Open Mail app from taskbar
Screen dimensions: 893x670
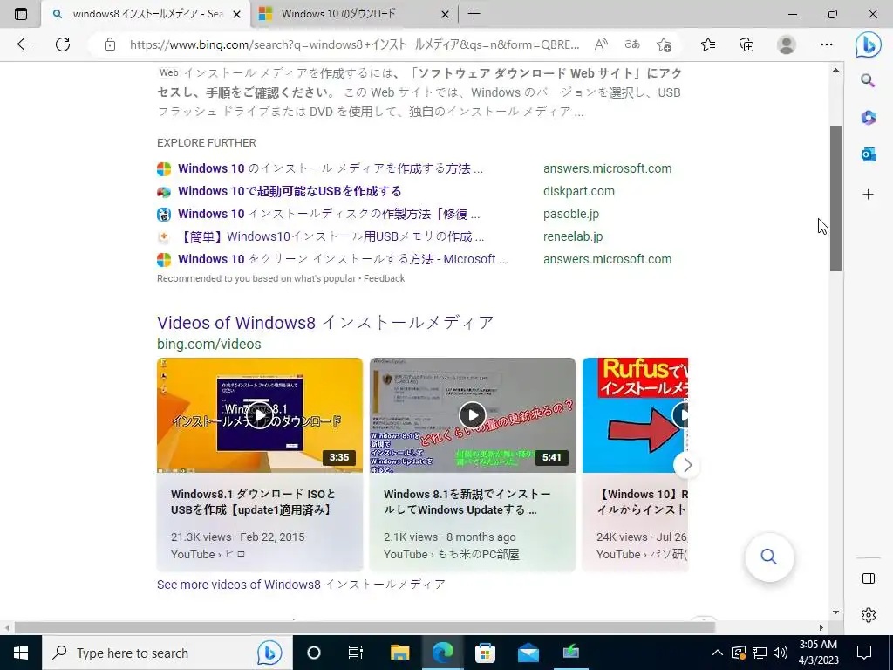pos(528,653)
